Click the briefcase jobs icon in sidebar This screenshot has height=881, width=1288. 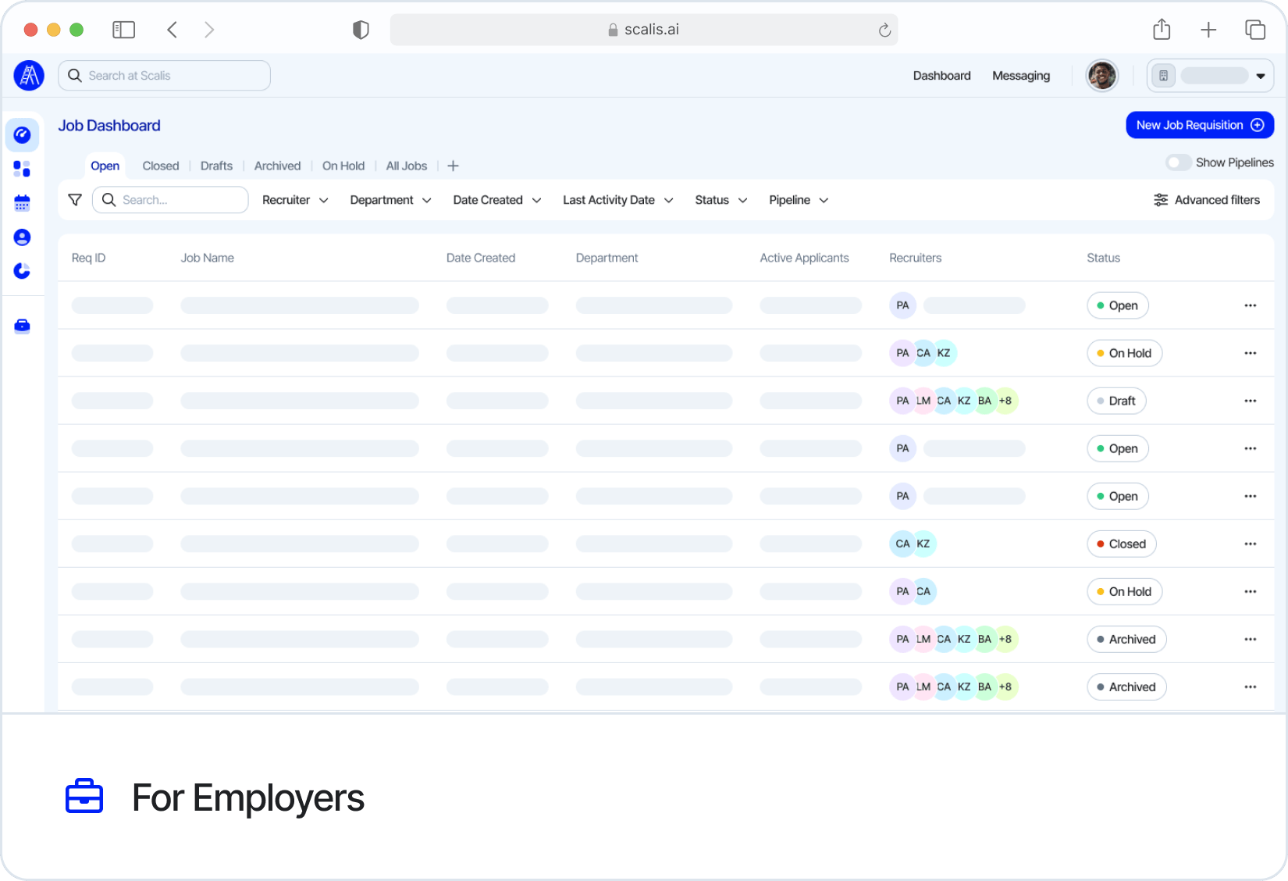22,326
